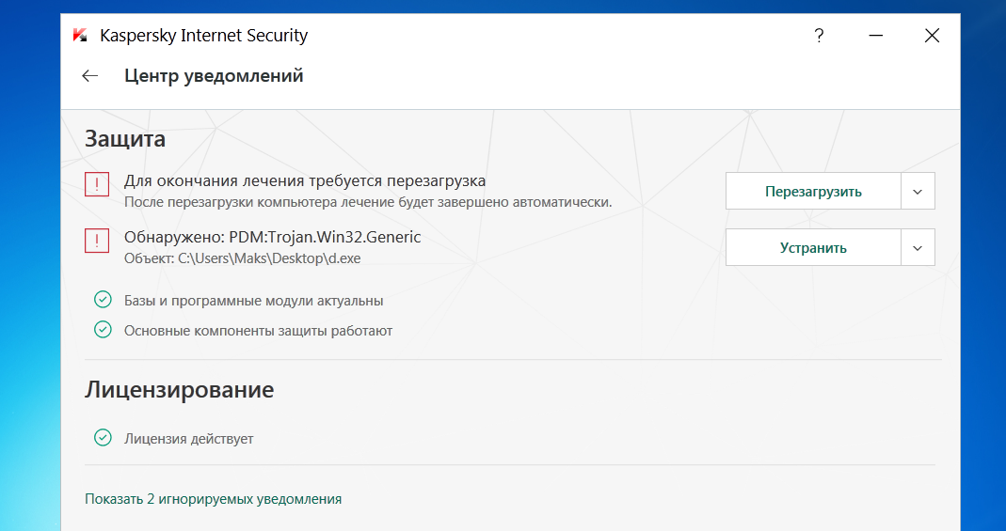Click green check icon for protection components working
The width and height of the screenshot is (1006, 531).
tap(103, 330)
